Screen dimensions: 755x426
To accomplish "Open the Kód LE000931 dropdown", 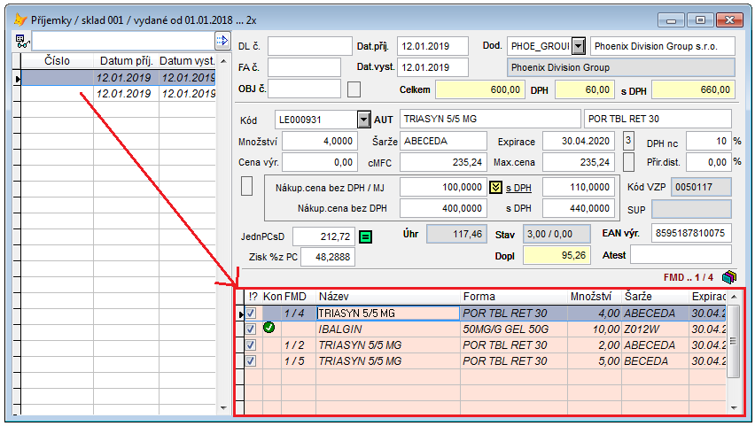I will tap(363, 119).
